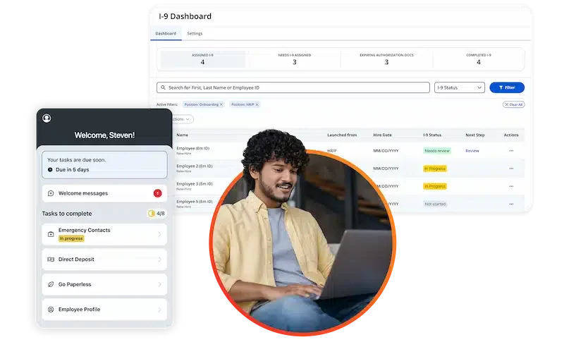Click the In progress tag under Emergency Contacts
Viewport: 564px width, 342px height.
[71, 238]
